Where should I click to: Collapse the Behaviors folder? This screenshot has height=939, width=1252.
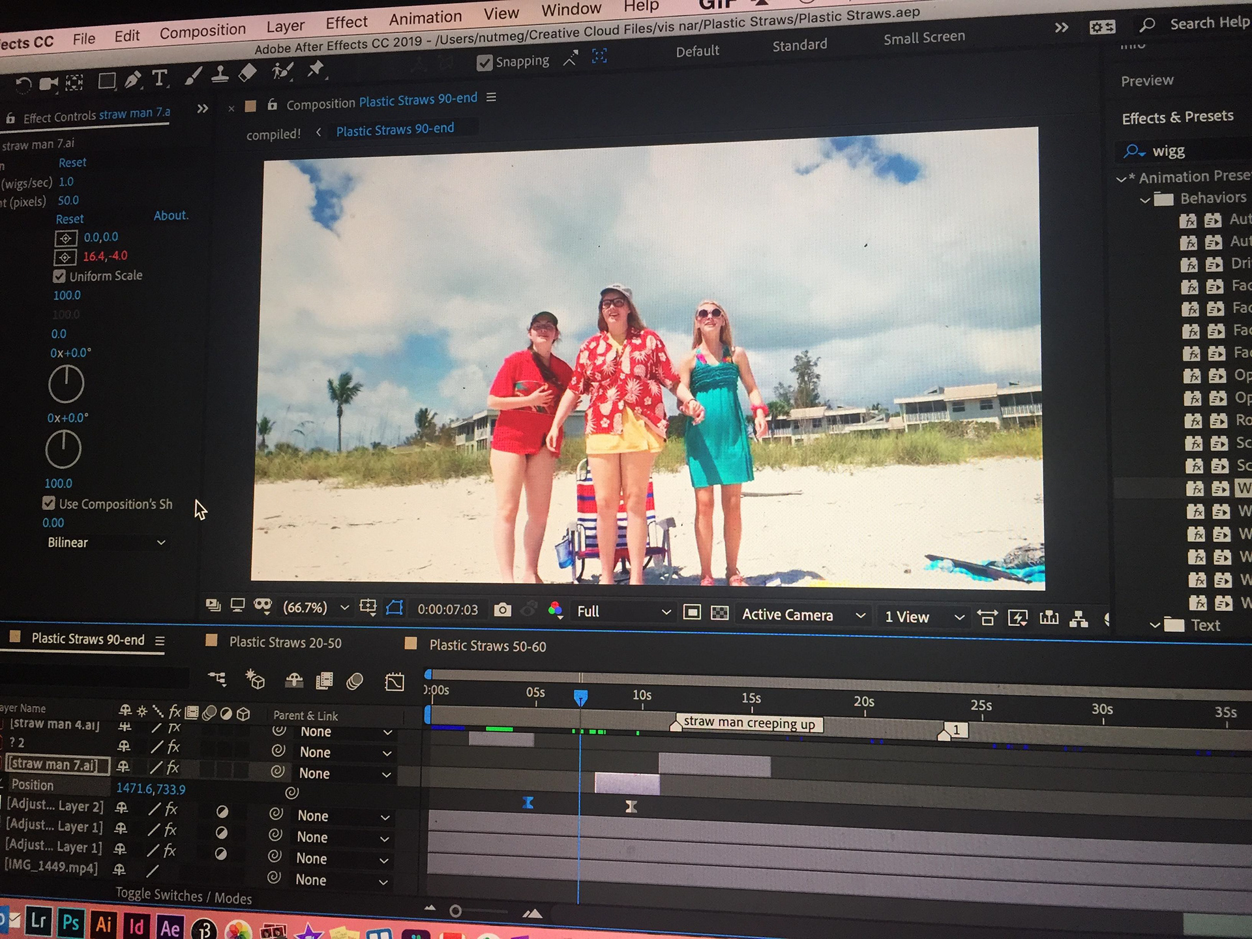coord(1145,200)
